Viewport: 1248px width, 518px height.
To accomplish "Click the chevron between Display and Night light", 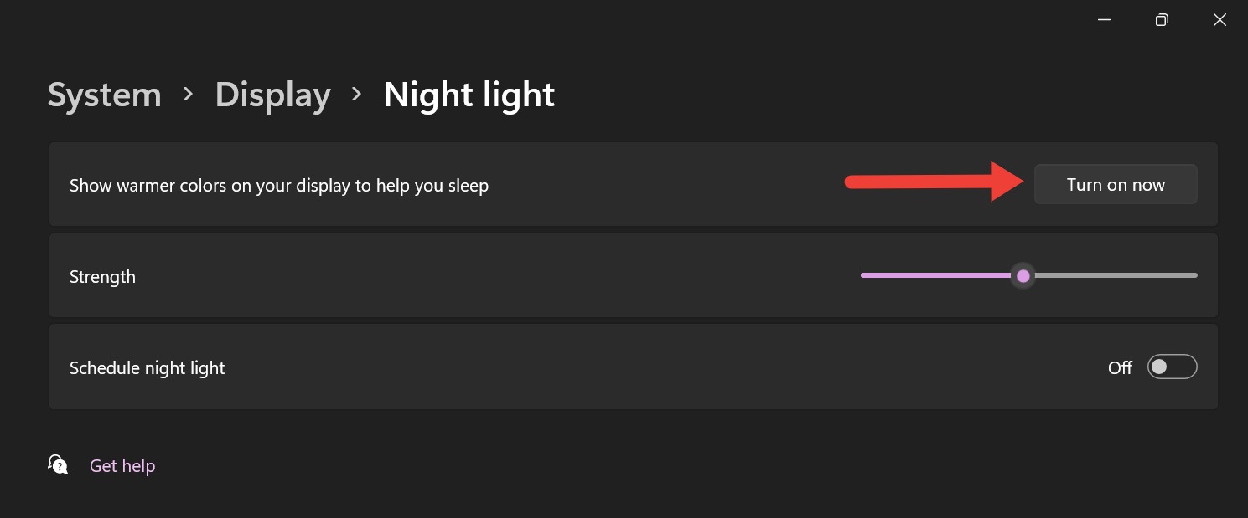I will 357,95.
